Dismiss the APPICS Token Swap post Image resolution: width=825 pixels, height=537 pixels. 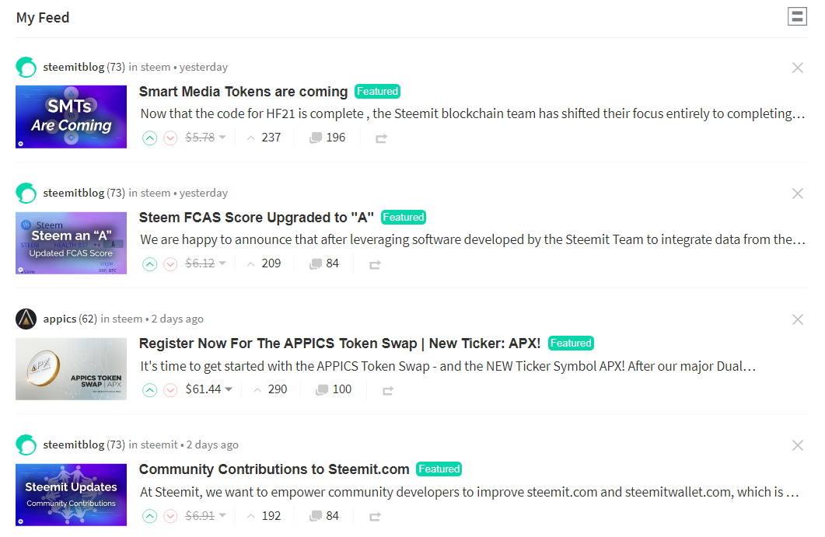click(x=798, y=319)
